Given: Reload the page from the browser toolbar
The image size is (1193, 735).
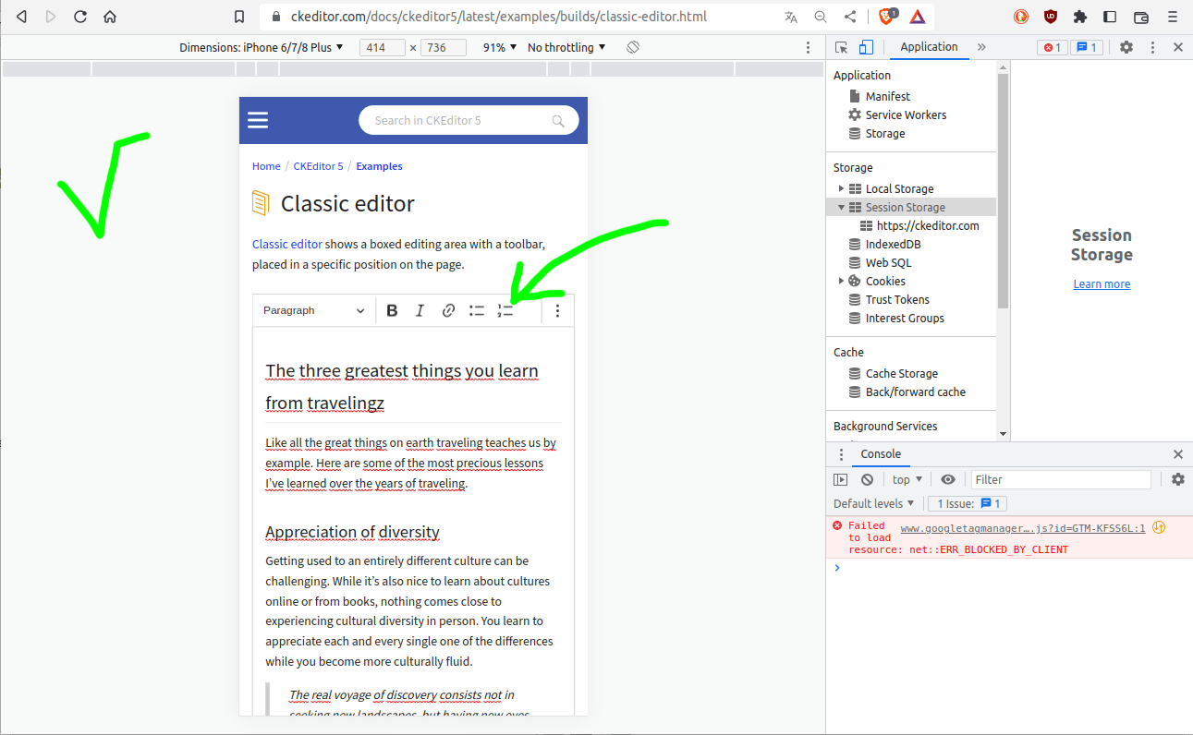Looking at the screenshot, I should (80, 17).
